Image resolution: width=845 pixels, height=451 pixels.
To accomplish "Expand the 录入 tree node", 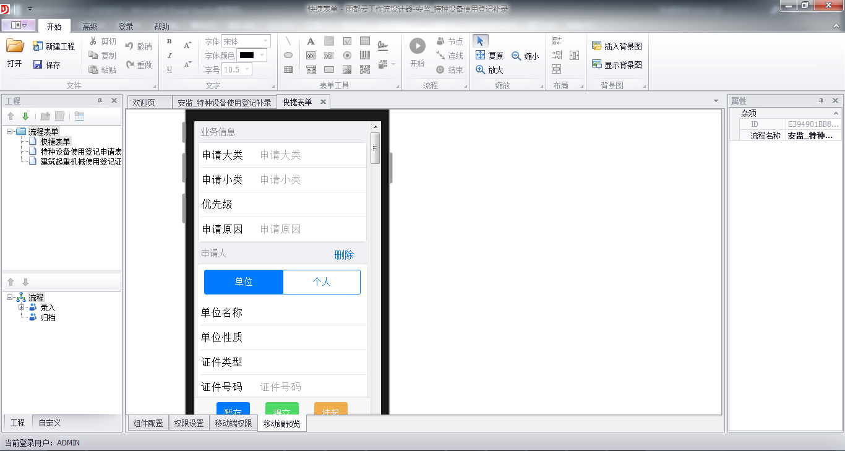I will 21,307.
